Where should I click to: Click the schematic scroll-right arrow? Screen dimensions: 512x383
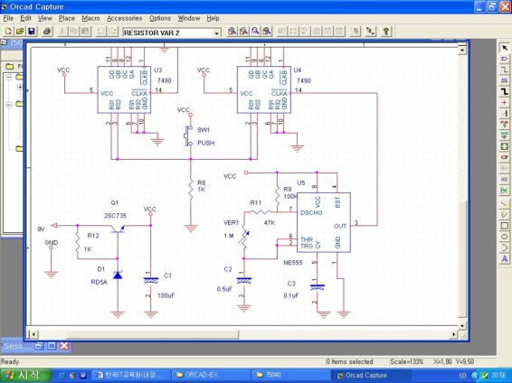(x=453, y=334)
